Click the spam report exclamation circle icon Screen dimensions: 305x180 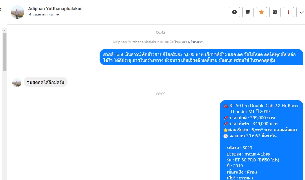click(x=234, y=12)
